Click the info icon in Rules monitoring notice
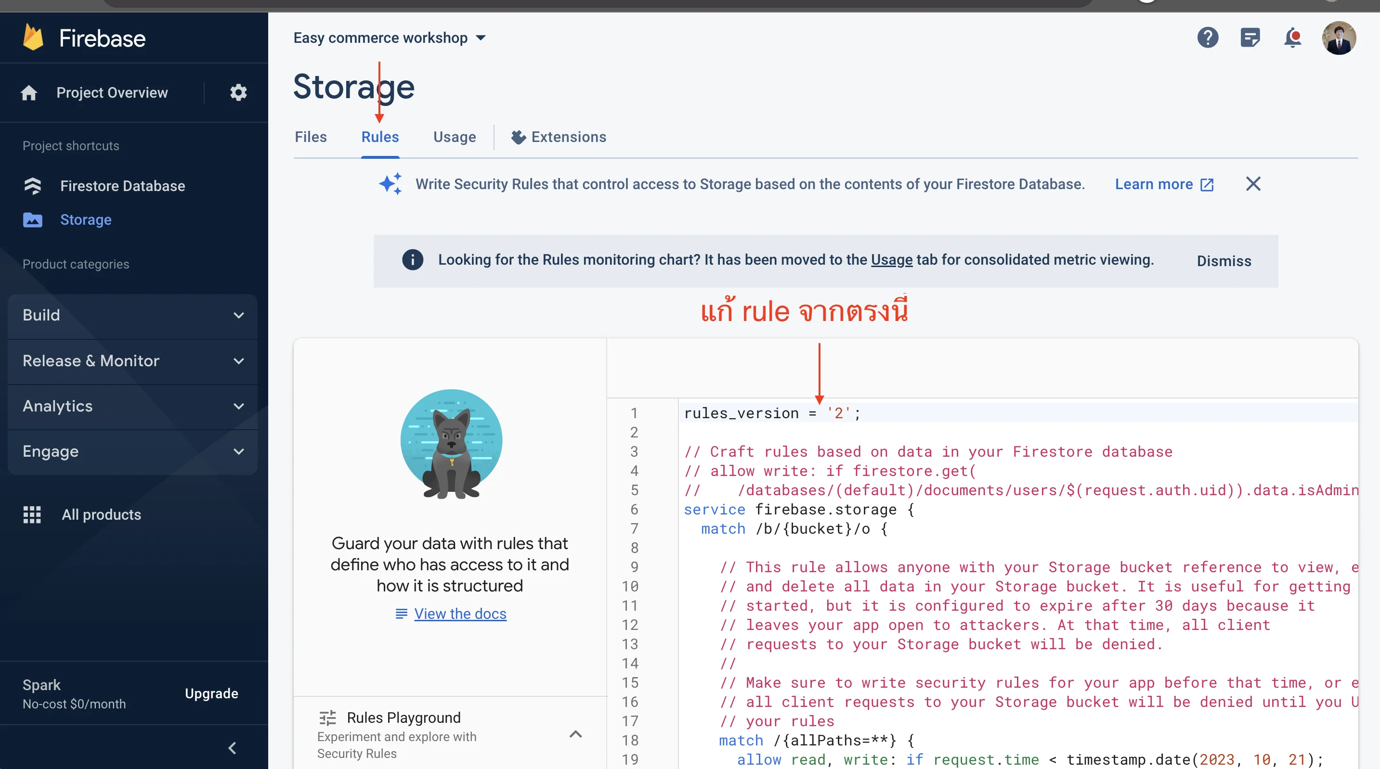Screen dimensions: 1380x769 [413, 260]
